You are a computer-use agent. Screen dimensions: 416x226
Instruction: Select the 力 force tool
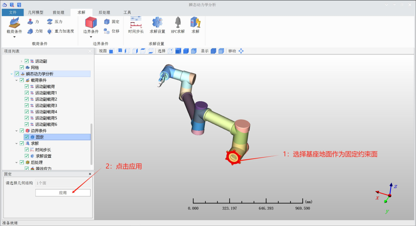click(x=33, y=22)
